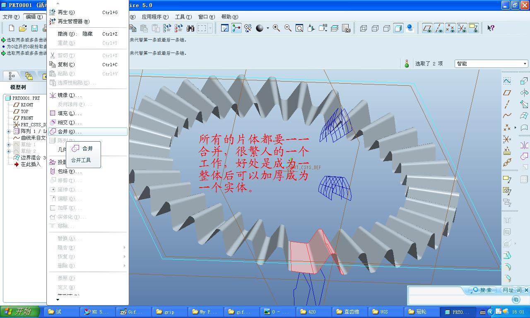
Task: Toggle datum axes display
Action: 438,28
